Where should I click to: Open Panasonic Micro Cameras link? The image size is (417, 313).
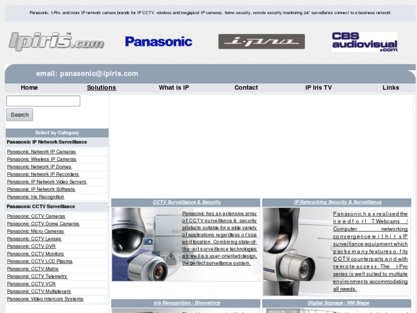click(36, 231)
